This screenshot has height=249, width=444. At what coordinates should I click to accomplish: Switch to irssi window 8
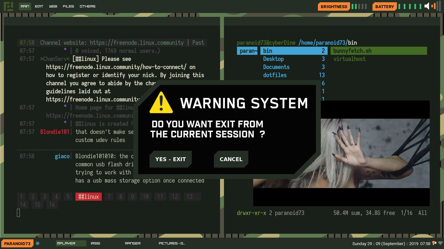(121, 196)
